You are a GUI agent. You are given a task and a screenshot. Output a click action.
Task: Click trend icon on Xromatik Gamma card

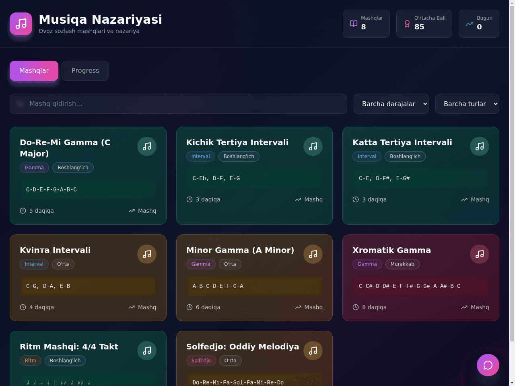464,307
